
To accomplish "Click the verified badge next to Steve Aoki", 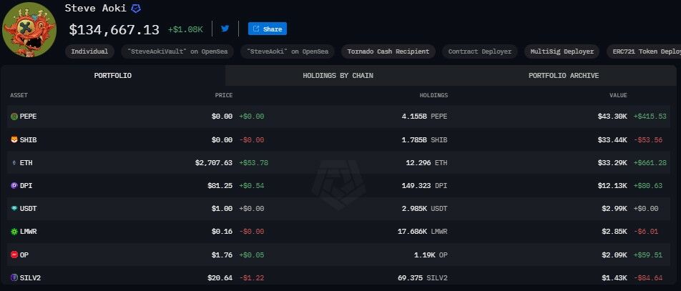I will pyautogui.click(x=136, y=9).
